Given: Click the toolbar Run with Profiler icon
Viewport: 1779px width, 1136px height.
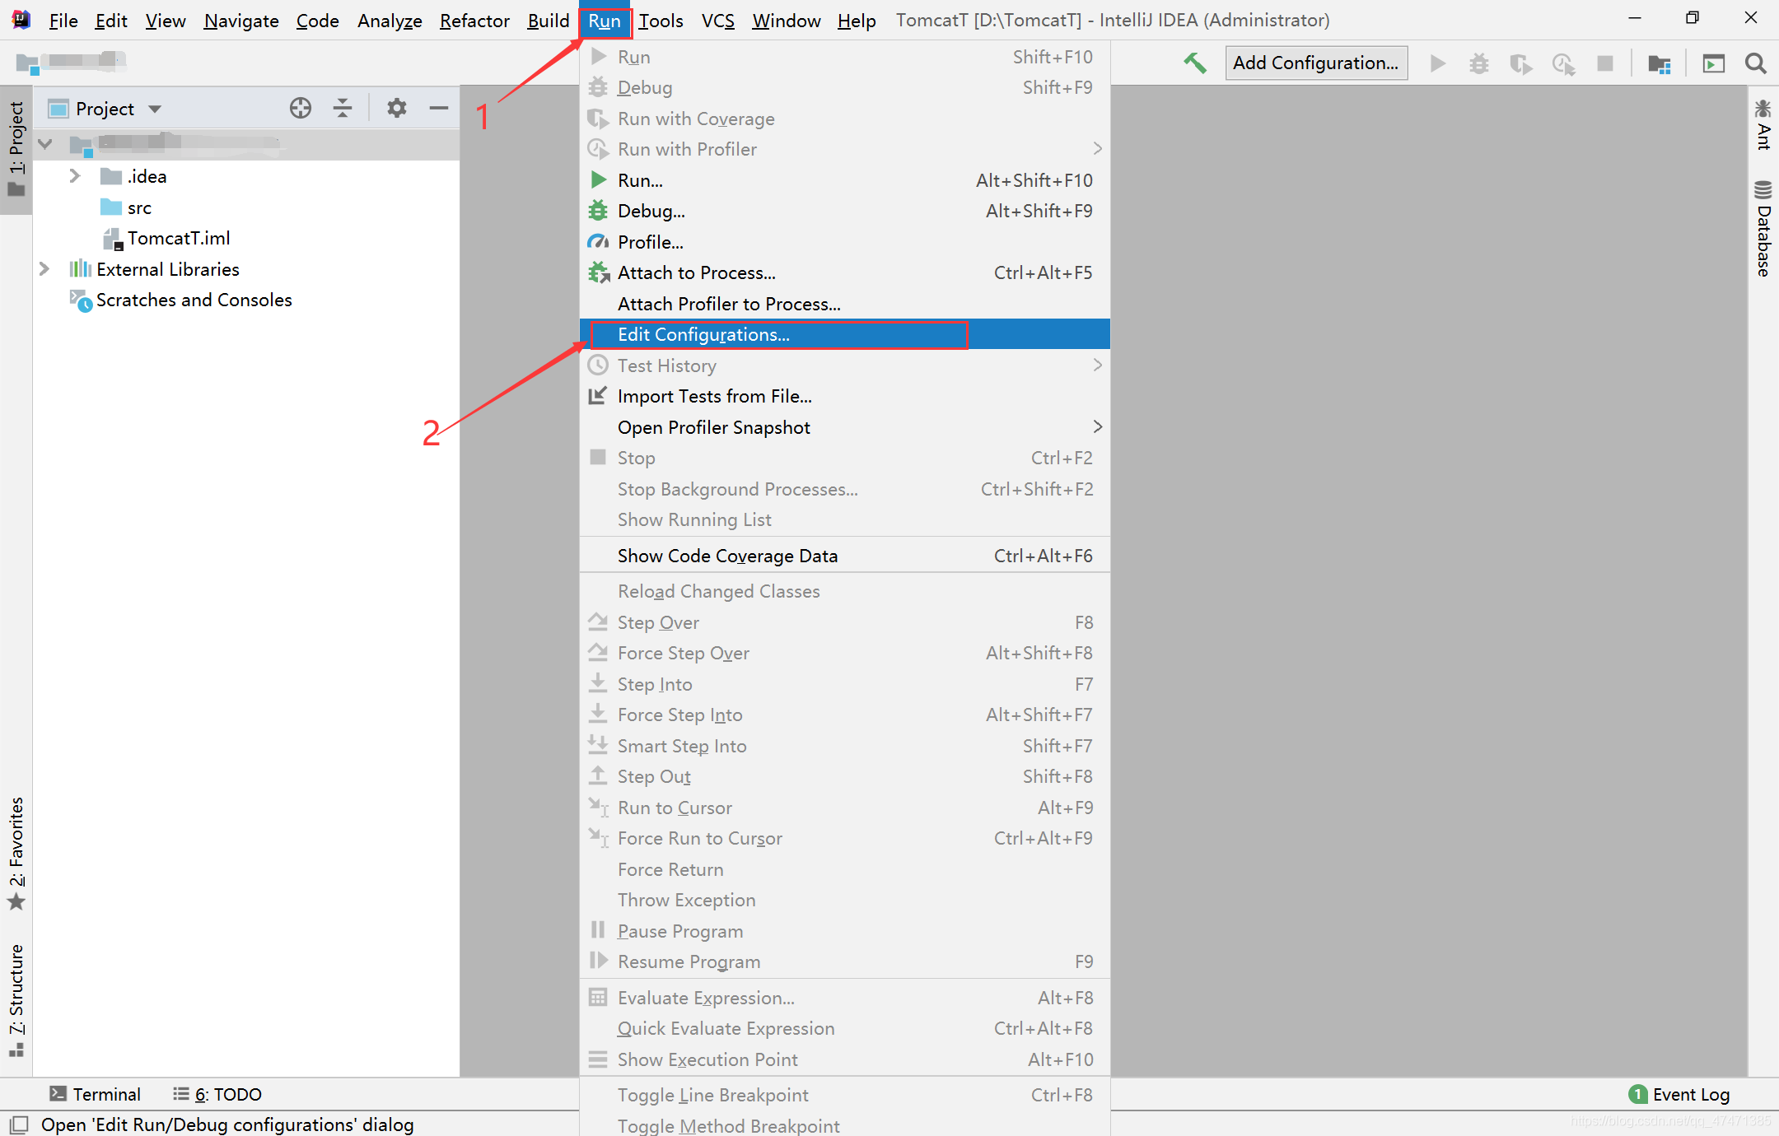Looking at the screenshot, I should pos(1563,63).
